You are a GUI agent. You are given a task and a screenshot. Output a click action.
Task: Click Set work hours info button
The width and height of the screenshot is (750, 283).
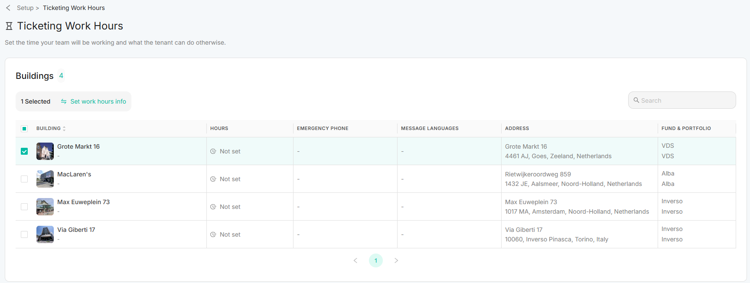(x=94, y=101)
